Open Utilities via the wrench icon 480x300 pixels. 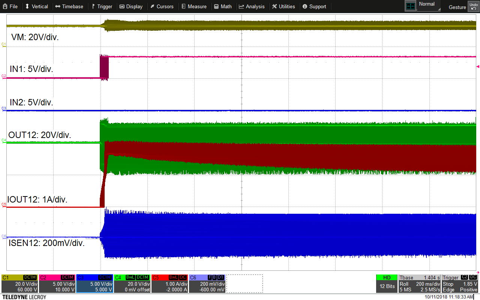[274, 6]
